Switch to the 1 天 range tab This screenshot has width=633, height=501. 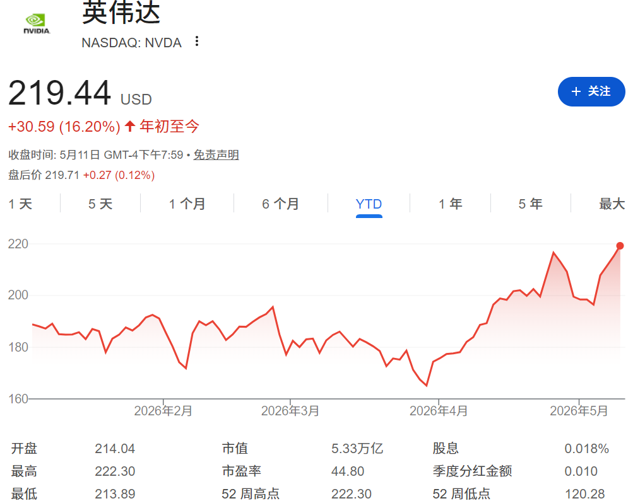click(x=20, y=204)
